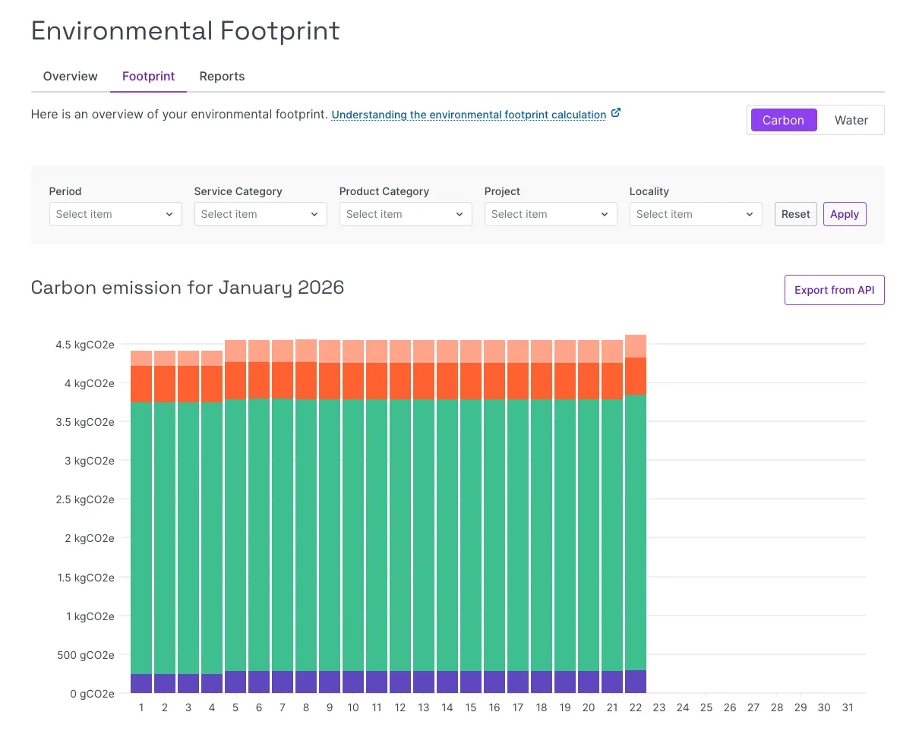The image size is (919, 734).
Task: Open the Reports tab
Action: [222, 76]
